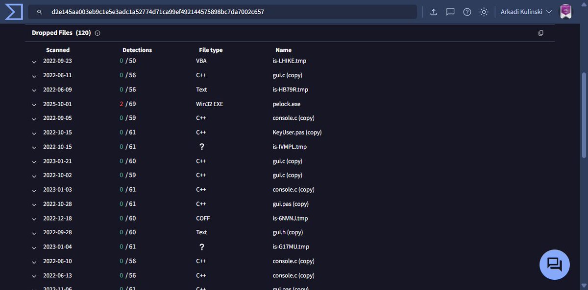This screenshot has height=290, width=588.
Task: Click the terminal logo in top-left corner
Action: (x=13, y=11)
